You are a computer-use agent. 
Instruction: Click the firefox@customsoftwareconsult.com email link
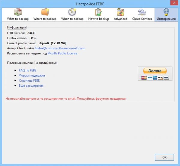[60, 48]
